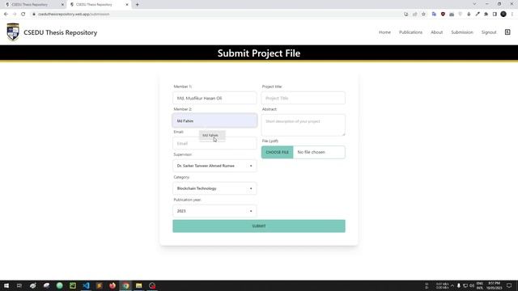Open the Submission nav link

coord(462,32)
